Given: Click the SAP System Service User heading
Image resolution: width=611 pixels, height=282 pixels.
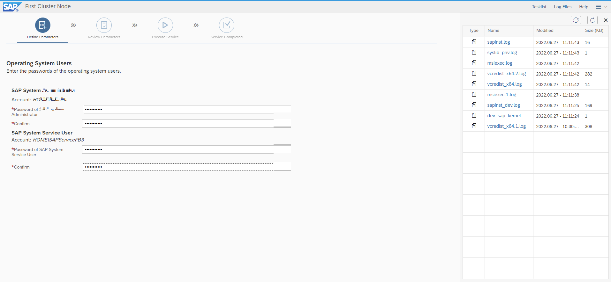Looking at the screenshot, I should pyautogui.click(x=42, y=133).
